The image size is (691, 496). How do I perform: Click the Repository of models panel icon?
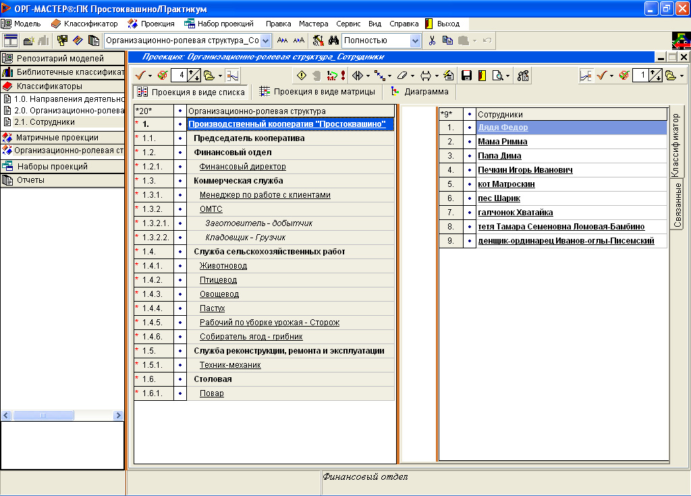(x=8, y=58)
